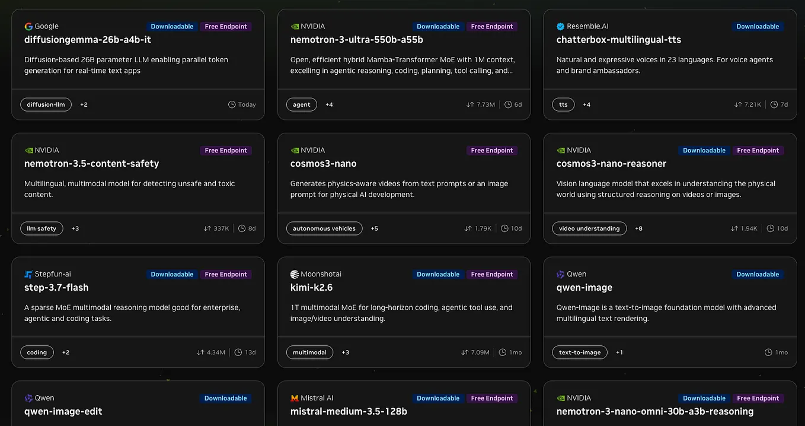Open diffusiongemma-26b-a4b-it model page
805x426 pixels.
[x=88, y=40]
